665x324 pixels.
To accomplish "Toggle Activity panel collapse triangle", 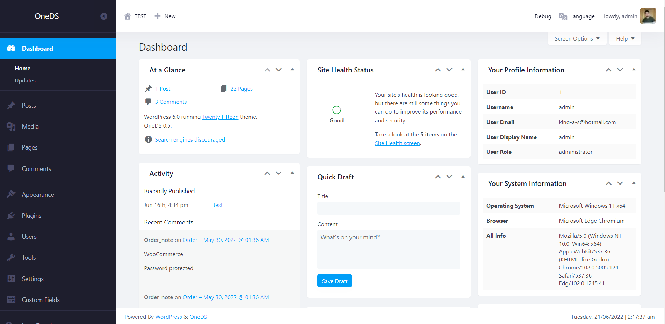I will (x=292, y=173).
